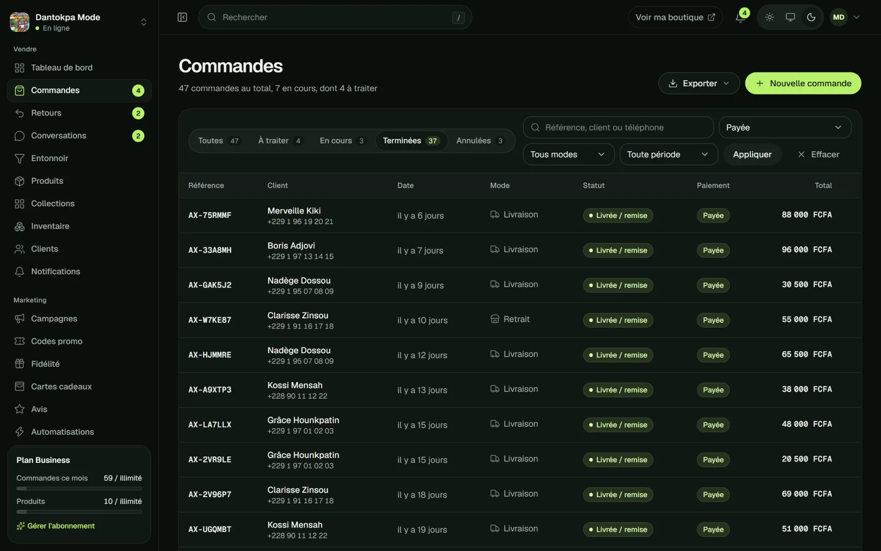Select the En cours tab
The image size is (881, 551).
[342, 141]
